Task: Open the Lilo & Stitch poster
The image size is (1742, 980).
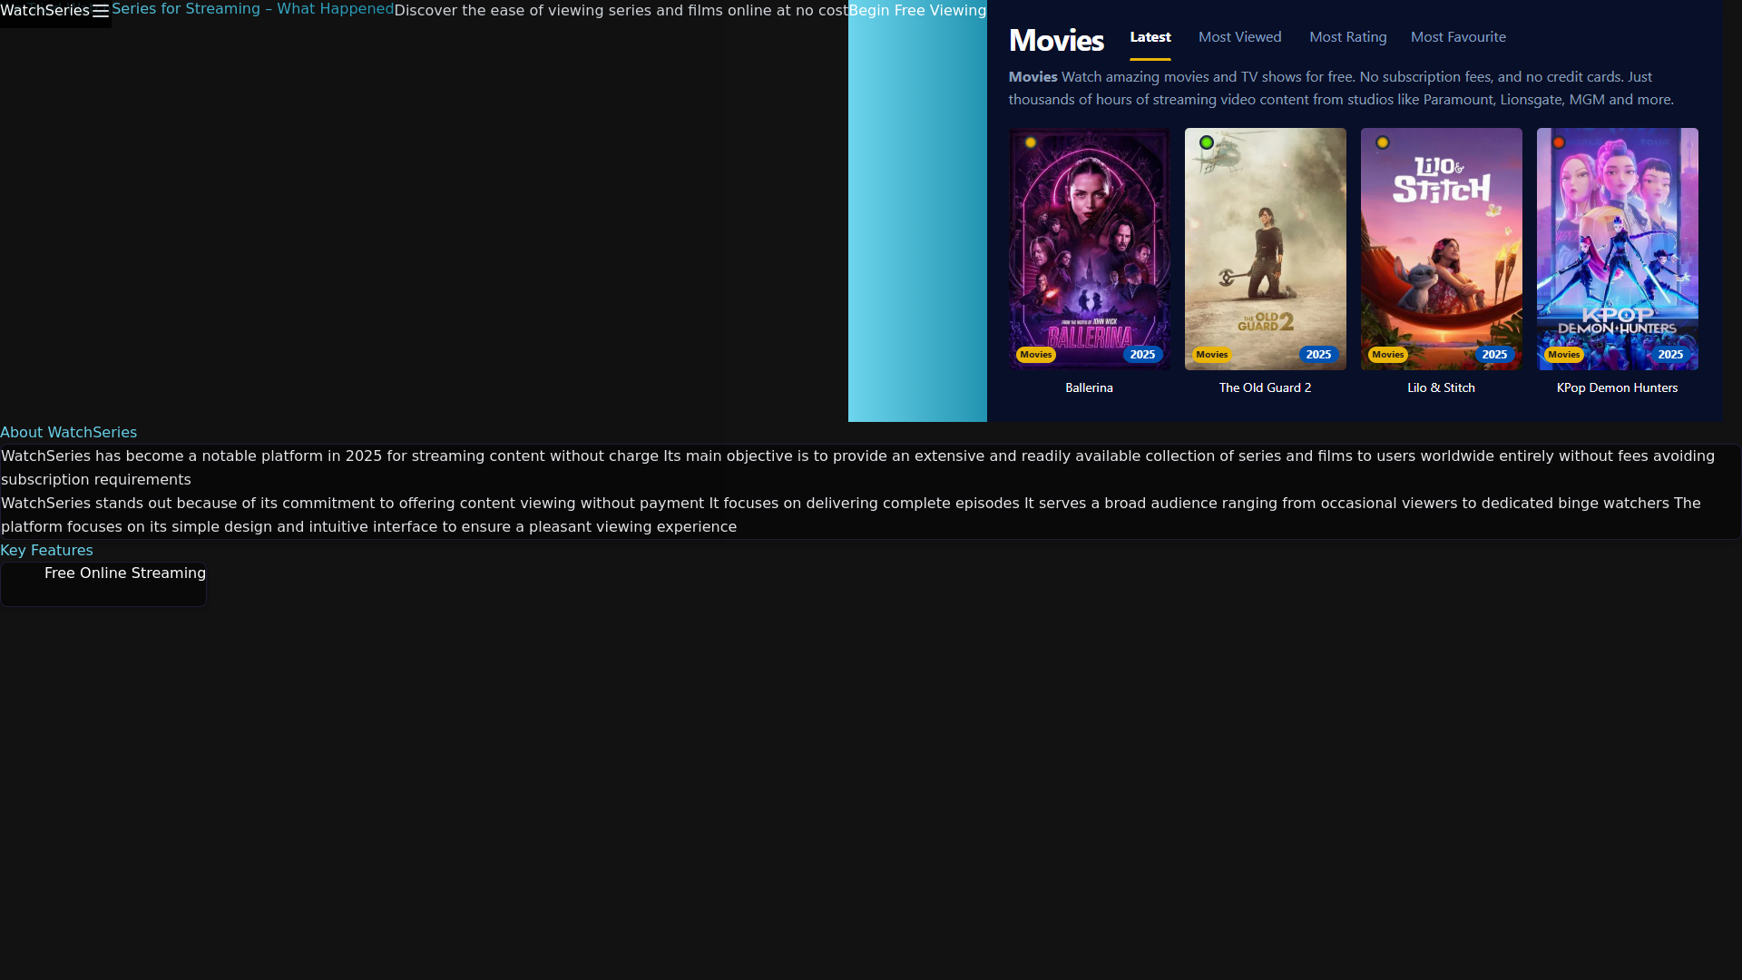Action: [1441, 249]
